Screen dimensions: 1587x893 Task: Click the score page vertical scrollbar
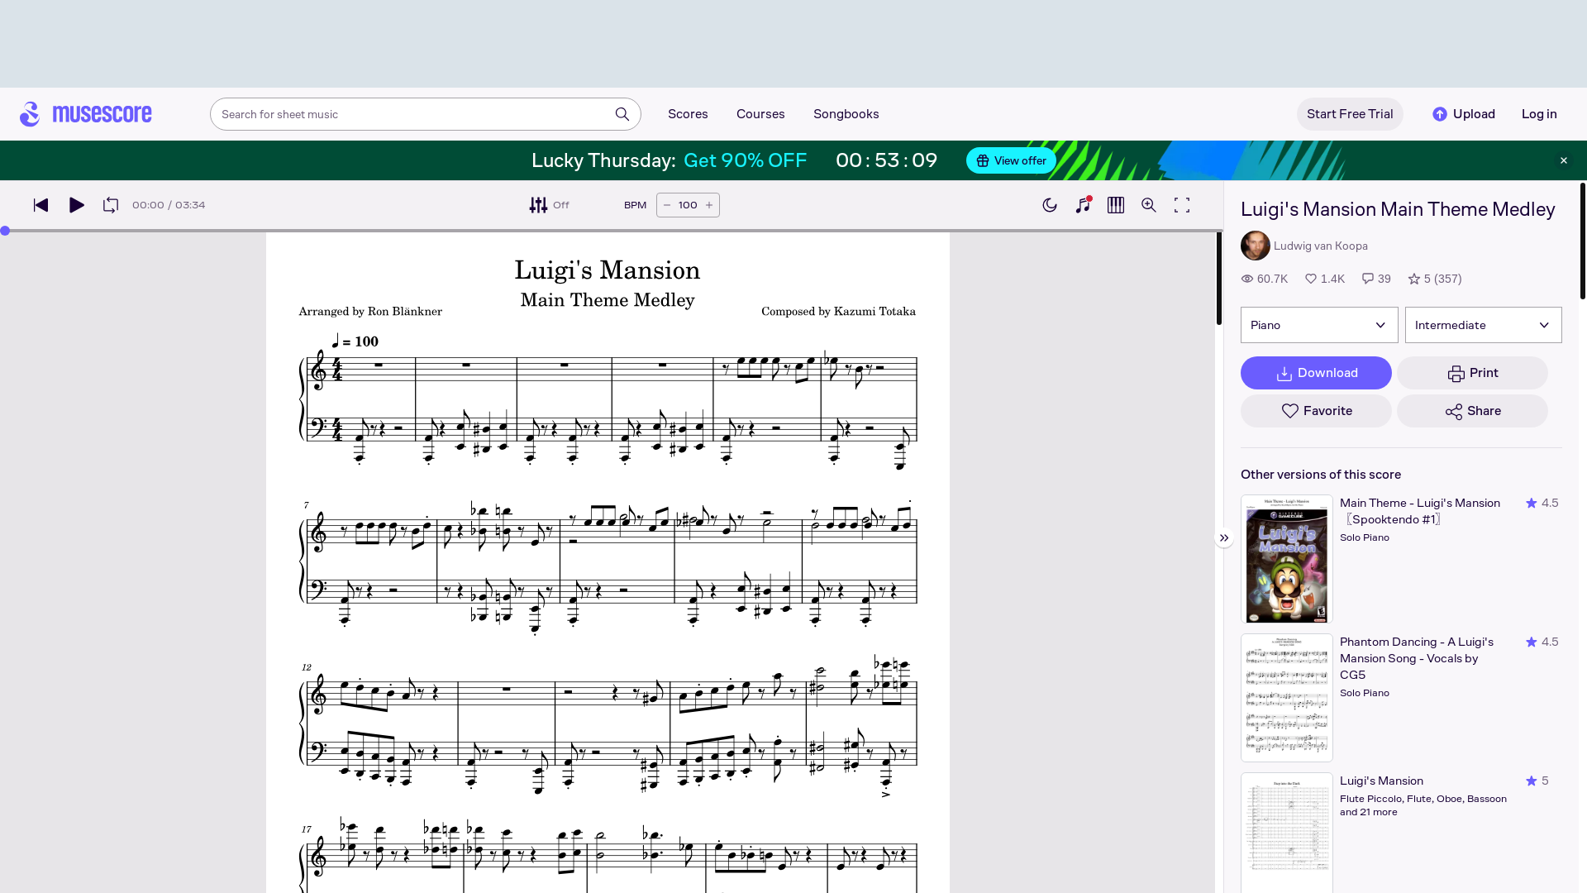coord(1218,279)
